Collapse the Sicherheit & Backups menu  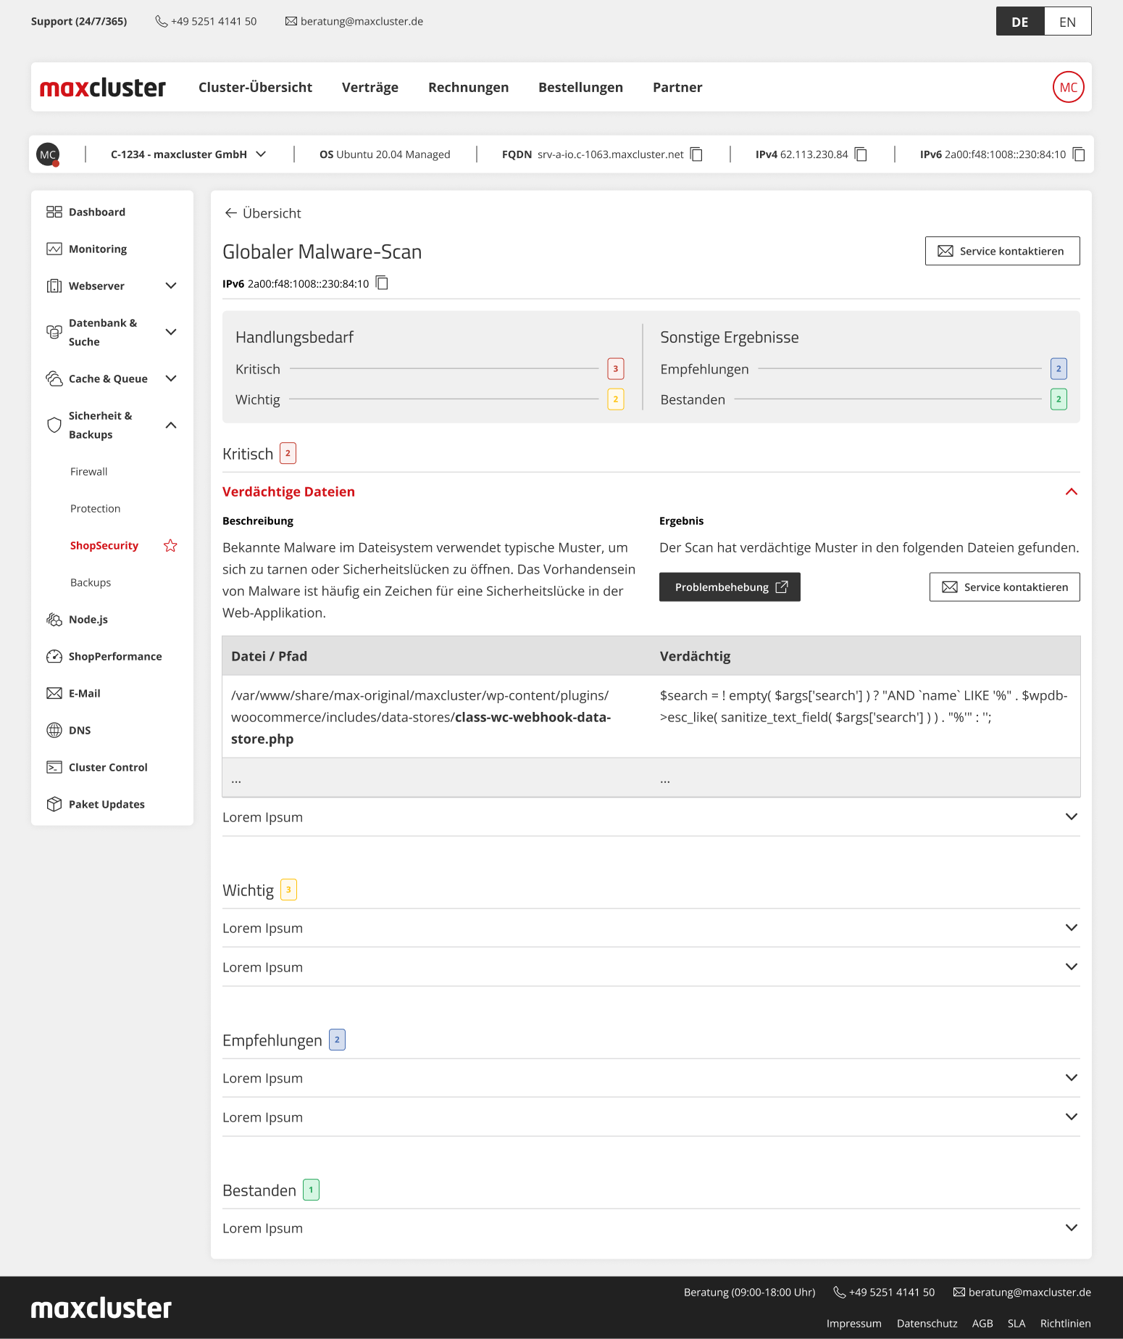click(x=171, y=425)
